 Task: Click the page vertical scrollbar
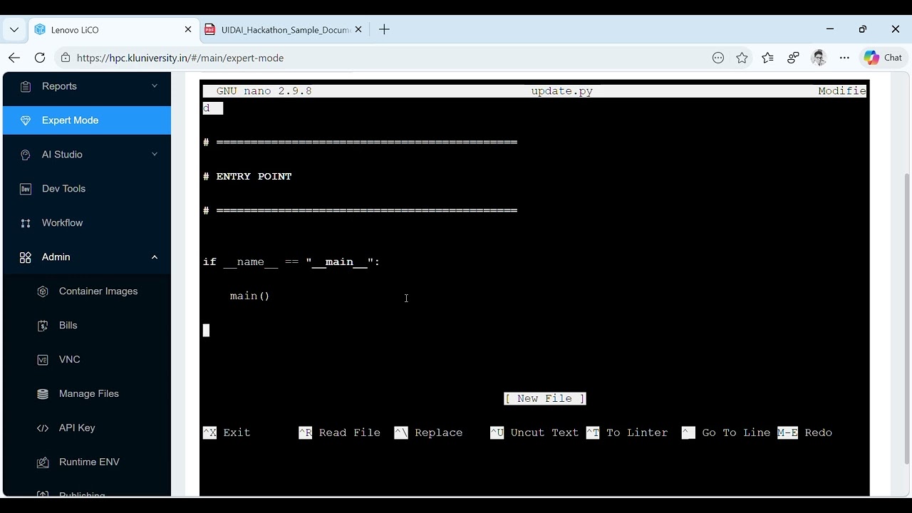[906, 318]
